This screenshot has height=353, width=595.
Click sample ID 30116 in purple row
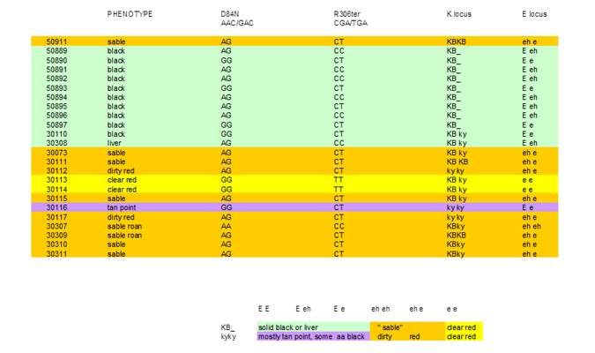[57, 207]
